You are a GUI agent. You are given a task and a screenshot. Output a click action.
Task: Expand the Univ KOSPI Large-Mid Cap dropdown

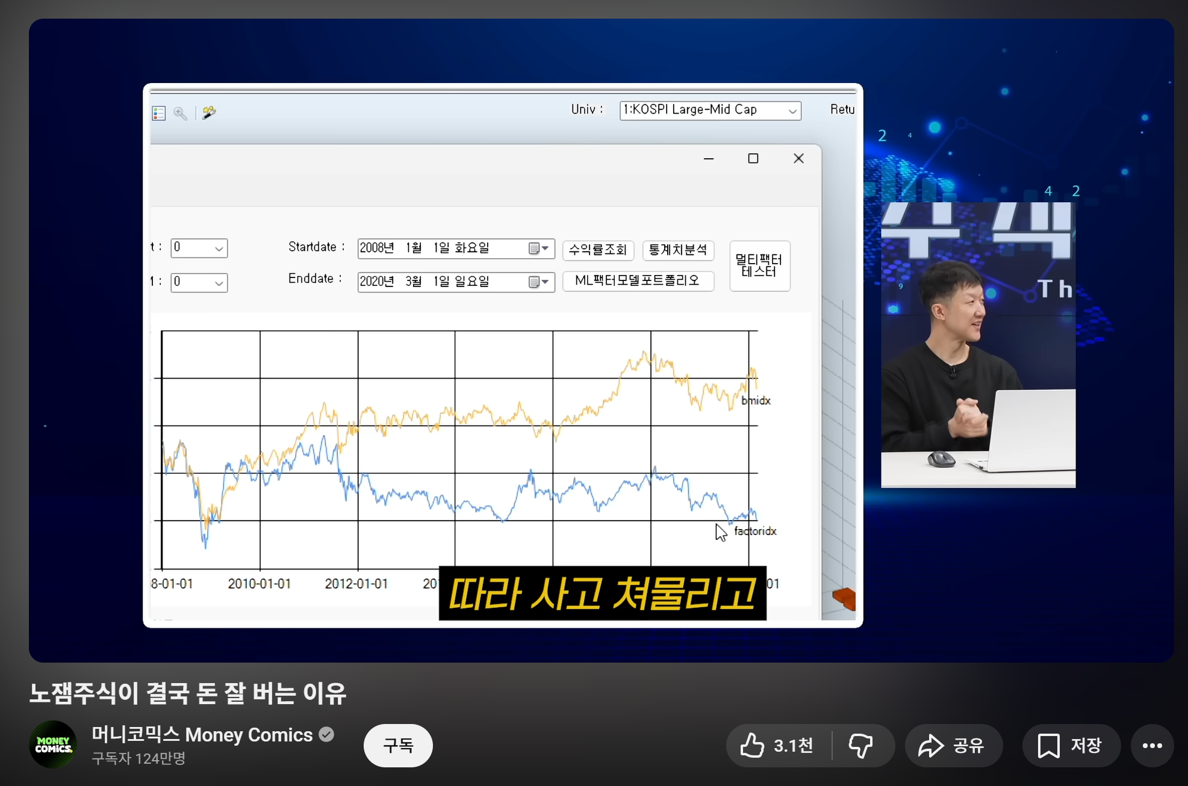tap(792, 111)
